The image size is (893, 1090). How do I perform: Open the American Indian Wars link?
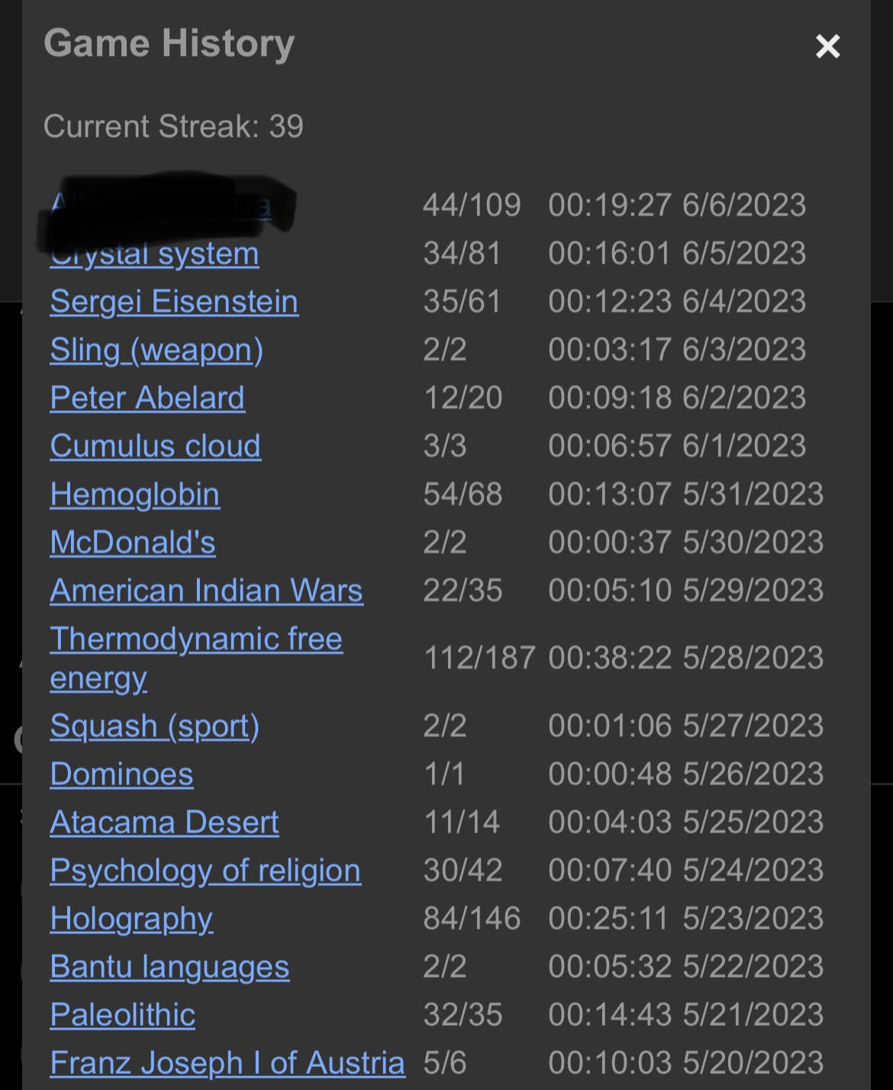coord(206,590)
